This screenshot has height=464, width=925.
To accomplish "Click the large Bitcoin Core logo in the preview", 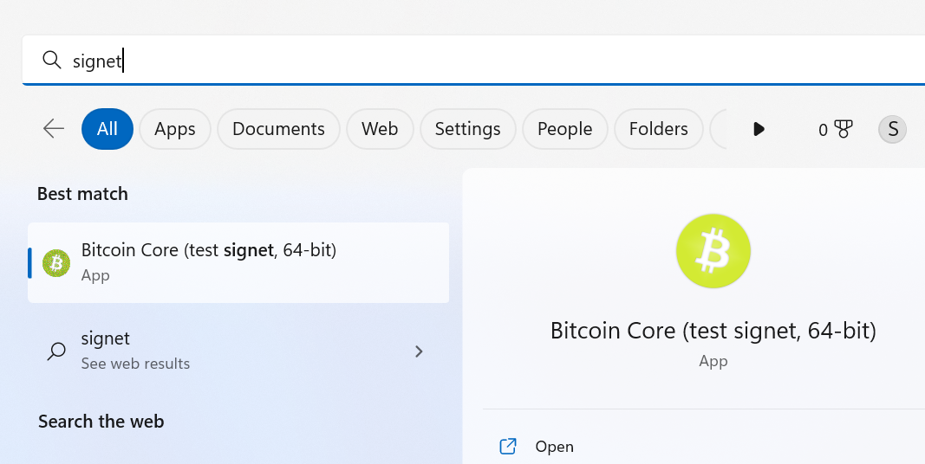I will [x=713, y=251].
